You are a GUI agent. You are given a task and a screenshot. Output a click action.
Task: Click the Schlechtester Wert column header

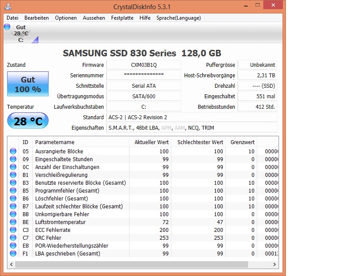coord(198,142)
